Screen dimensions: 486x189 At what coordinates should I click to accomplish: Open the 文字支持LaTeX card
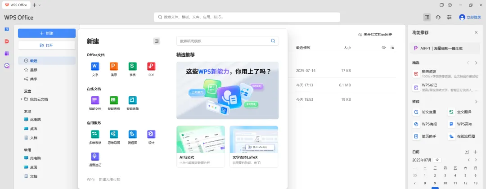[x=254, y=147]
